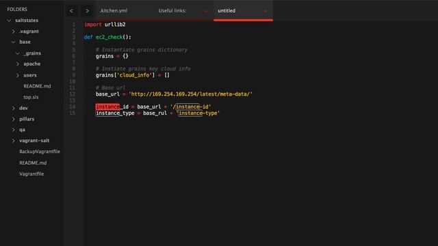Expand the users folder arrow
The width and height of the screenshot is (438, 246).
click(x=18, y=75)
